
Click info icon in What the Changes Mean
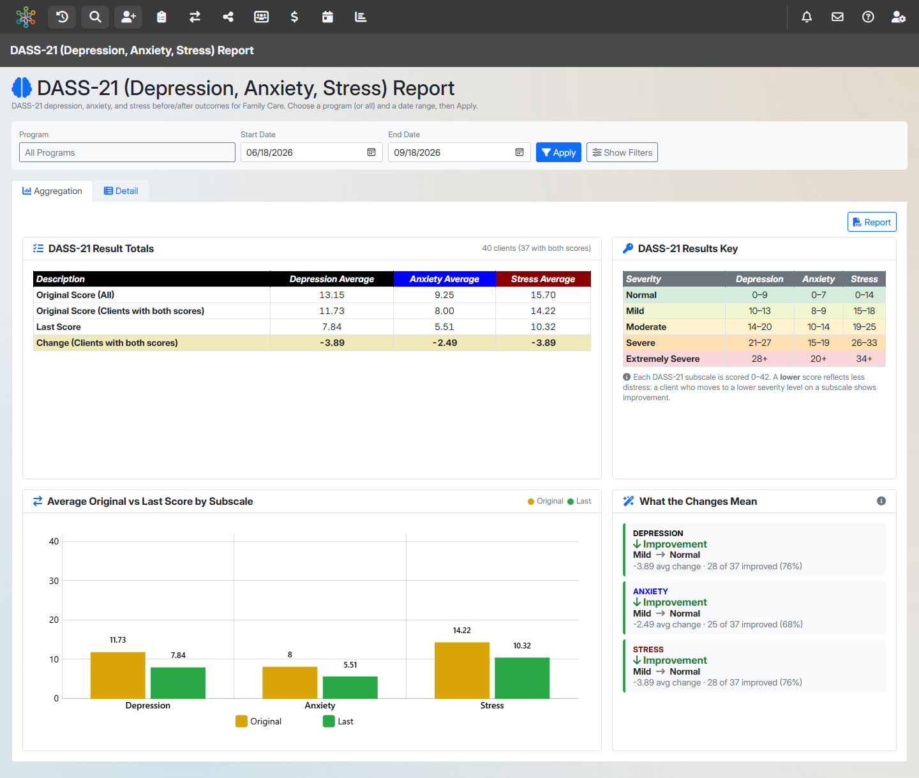[881, 501]
